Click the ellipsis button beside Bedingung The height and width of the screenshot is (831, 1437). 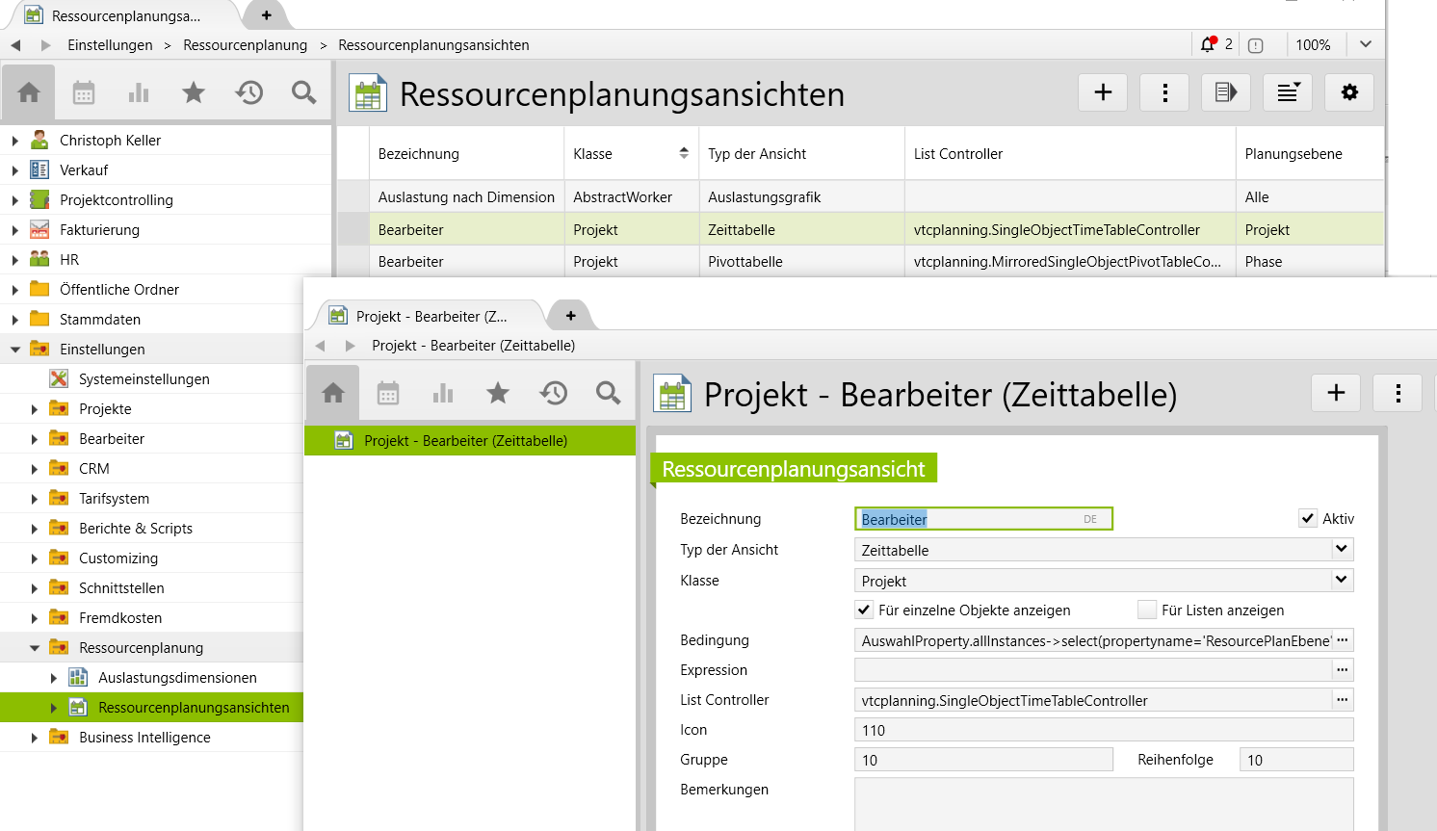click(x=1343, y=639)
